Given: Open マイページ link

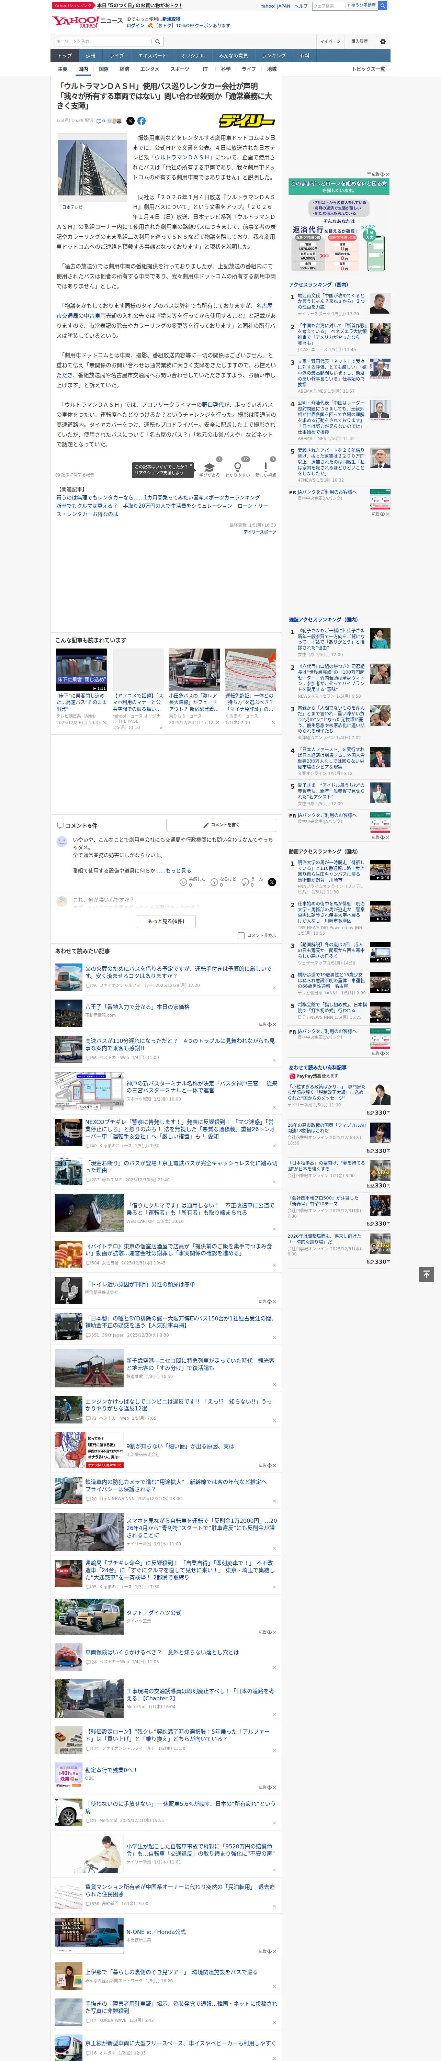Looking at the screenshot, I should pyautogui.click(x=330, y=42).
